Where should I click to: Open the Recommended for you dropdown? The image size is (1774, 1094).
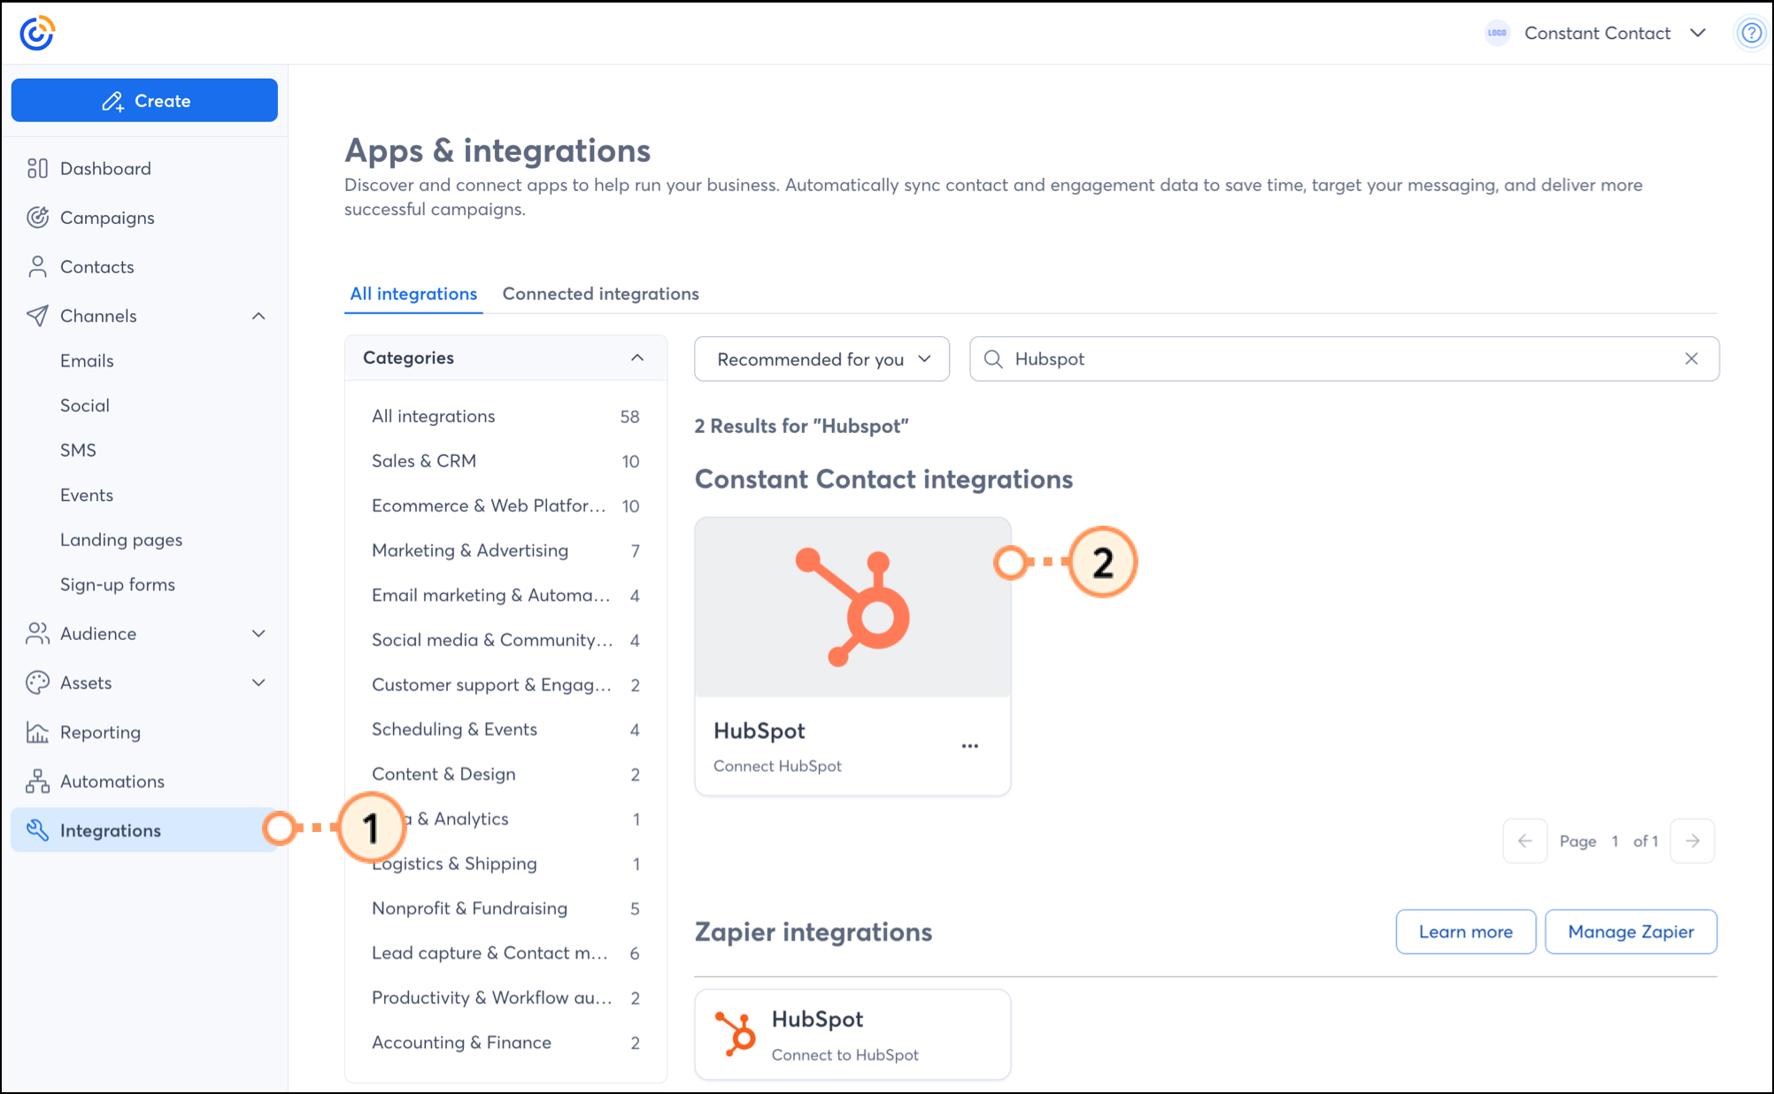(821, 358)
